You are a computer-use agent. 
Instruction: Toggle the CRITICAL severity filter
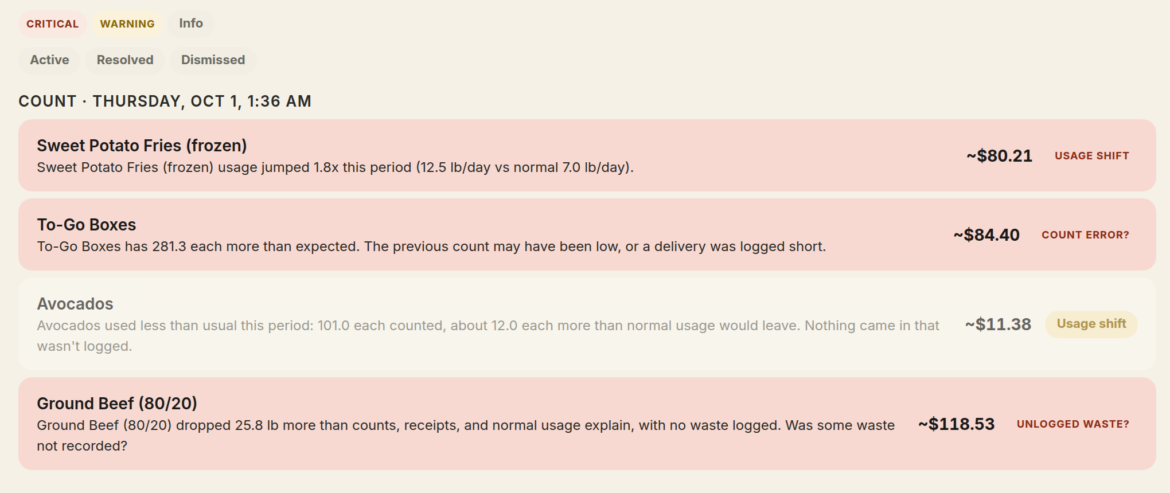tap(52, 24)
